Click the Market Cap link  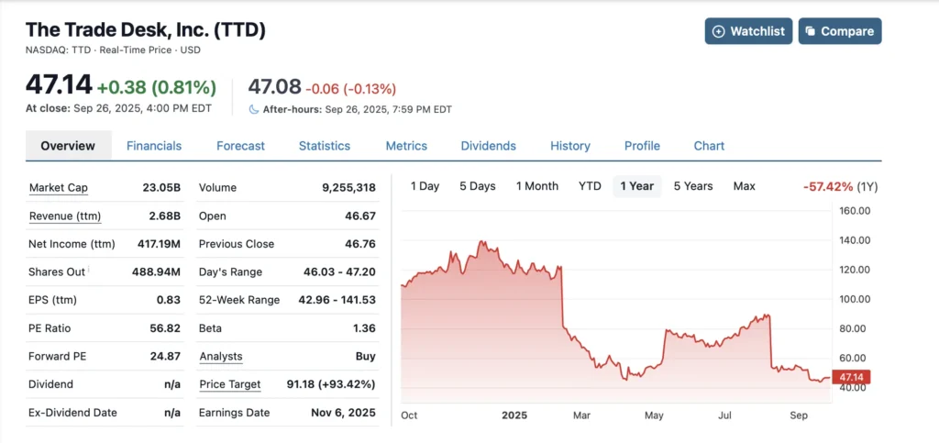(x=59, y=188)
